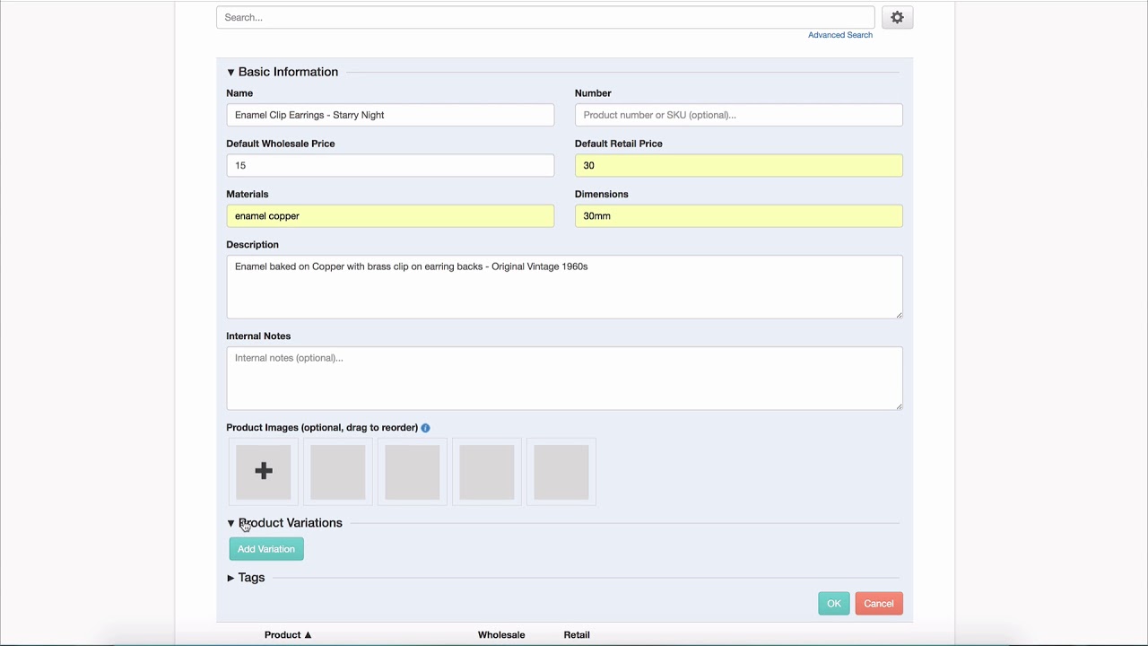Click the Add Variation button

(266, 549)
